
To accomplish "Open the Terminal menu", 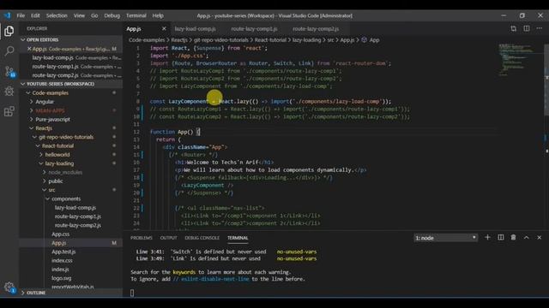I will pyautogui.click(x=136, y=15).
